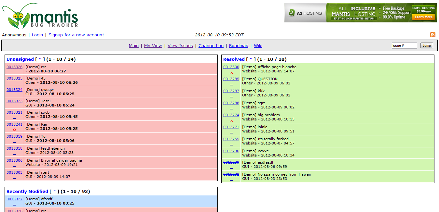Open issue 0013305
This screenshot has width=439, height=212.
[15, 172]
